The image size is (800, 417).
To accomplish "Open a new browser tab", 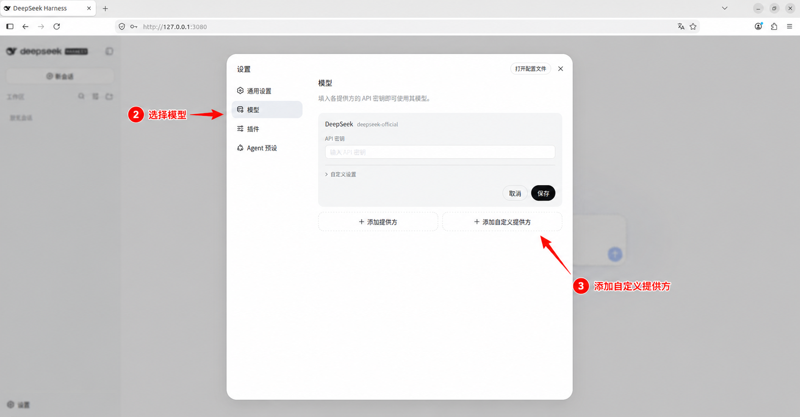I will click(x=105, y=8).
